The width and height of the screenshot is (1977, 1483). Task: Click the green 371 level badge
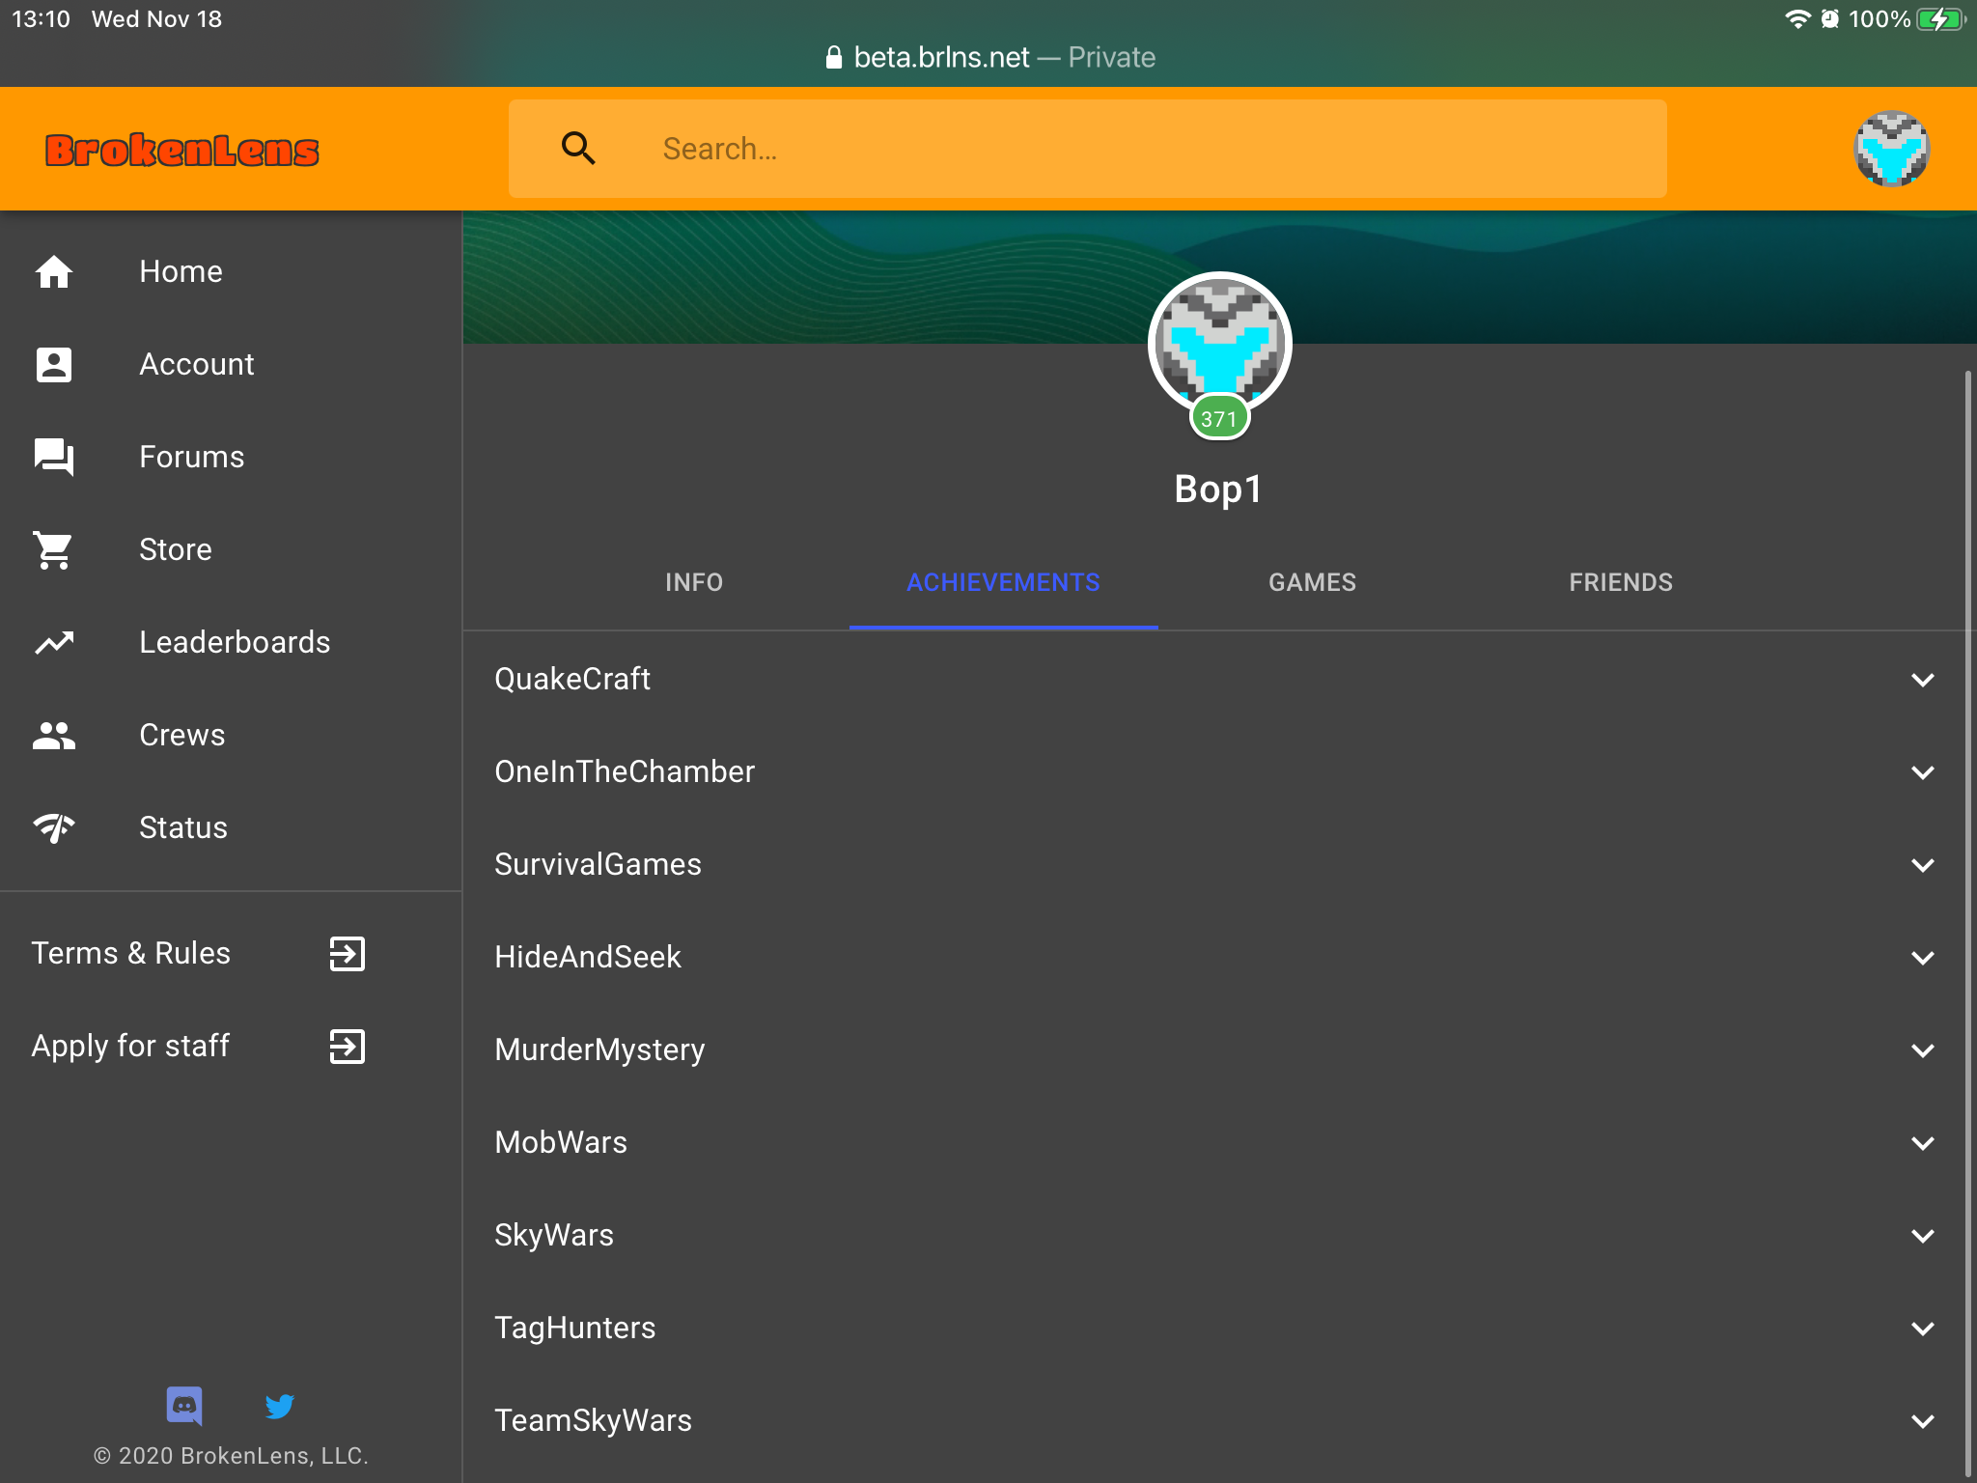1219,418
